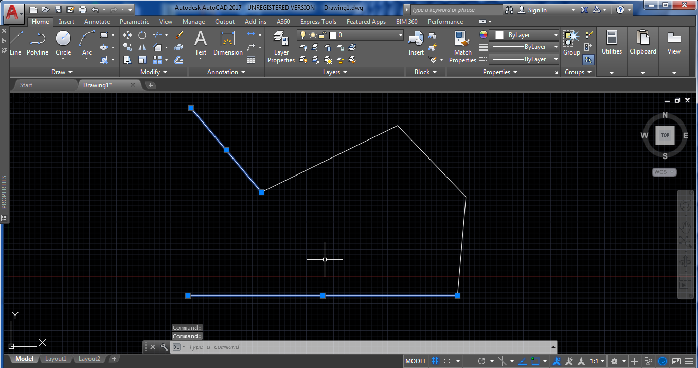Image resolution: width=698 pixels, height=368 pixels.
Task: Click the white ByLayer color swatch
Action: point(499,35)
